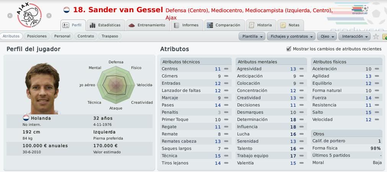Open the Fichajes y contratos dropdown
Screen dimensions: 387x172
point(291,36)
